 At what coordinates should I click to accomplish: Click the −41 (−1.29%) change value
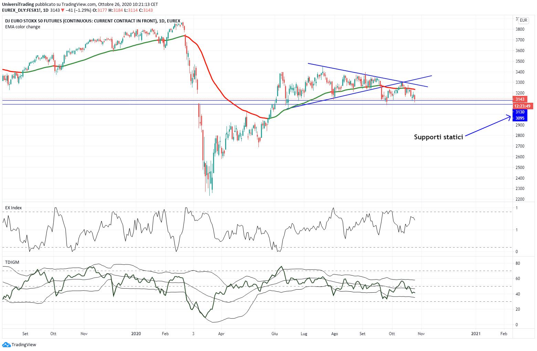78,10
